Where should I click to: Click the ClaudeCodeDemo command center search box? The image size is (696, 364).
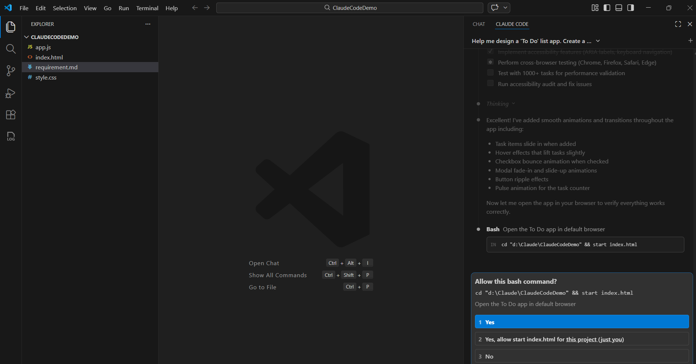pyautogui.click(x=349, y=8)
